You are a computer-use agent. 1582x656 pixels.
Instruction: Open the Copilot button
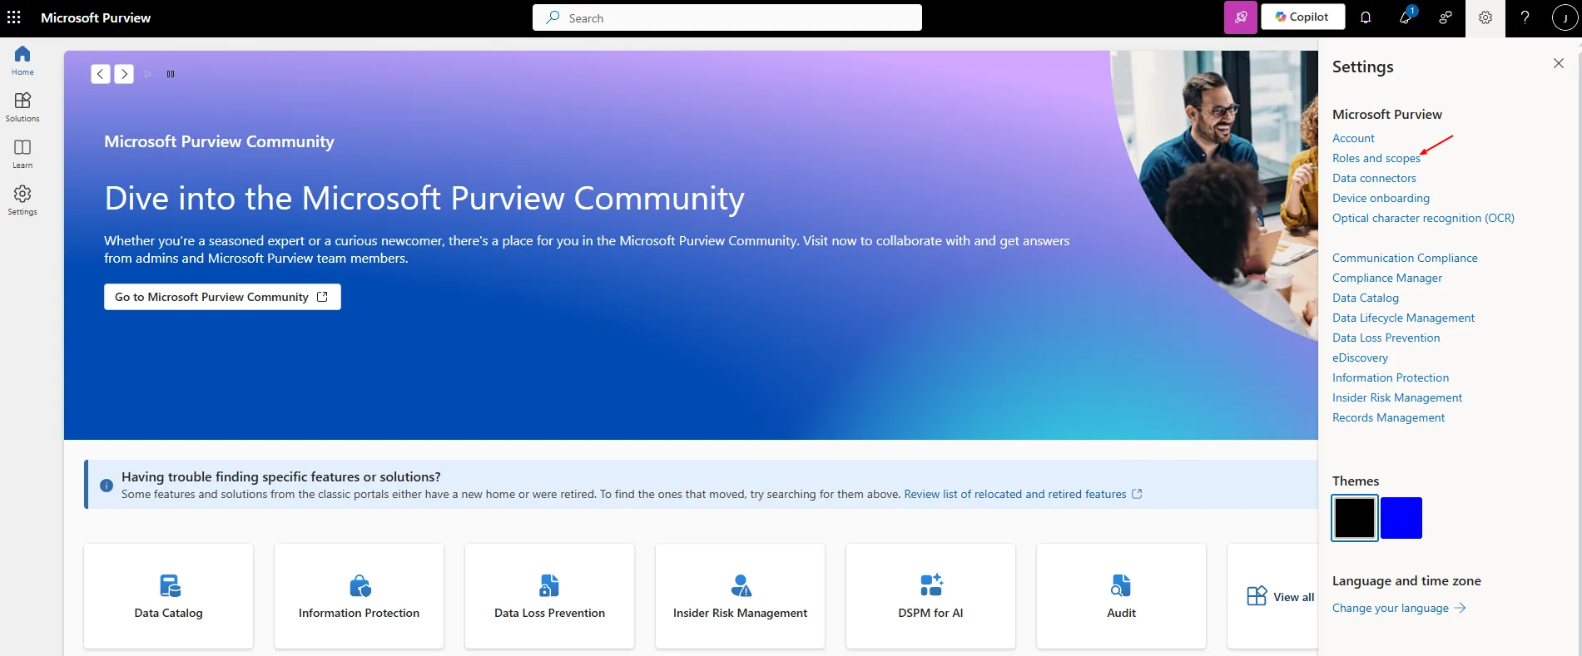tap(1302, 17)
